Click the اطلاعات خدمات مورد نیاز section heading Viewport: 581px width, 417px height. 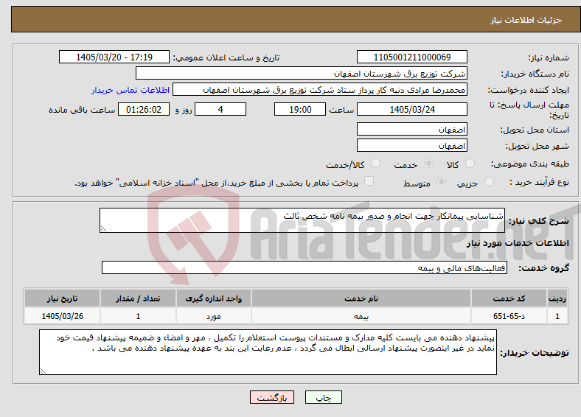518,243
